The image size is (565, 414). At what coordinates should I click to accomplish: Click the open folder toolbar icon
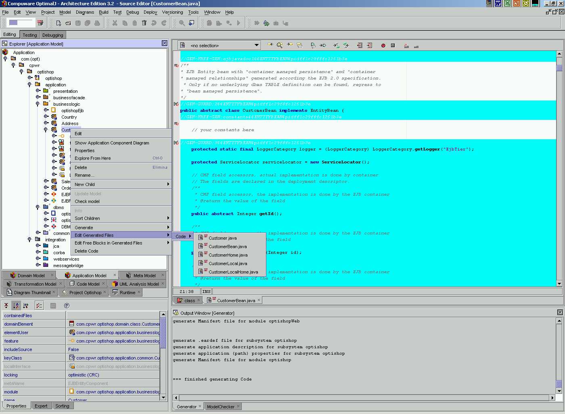[68, 23]
